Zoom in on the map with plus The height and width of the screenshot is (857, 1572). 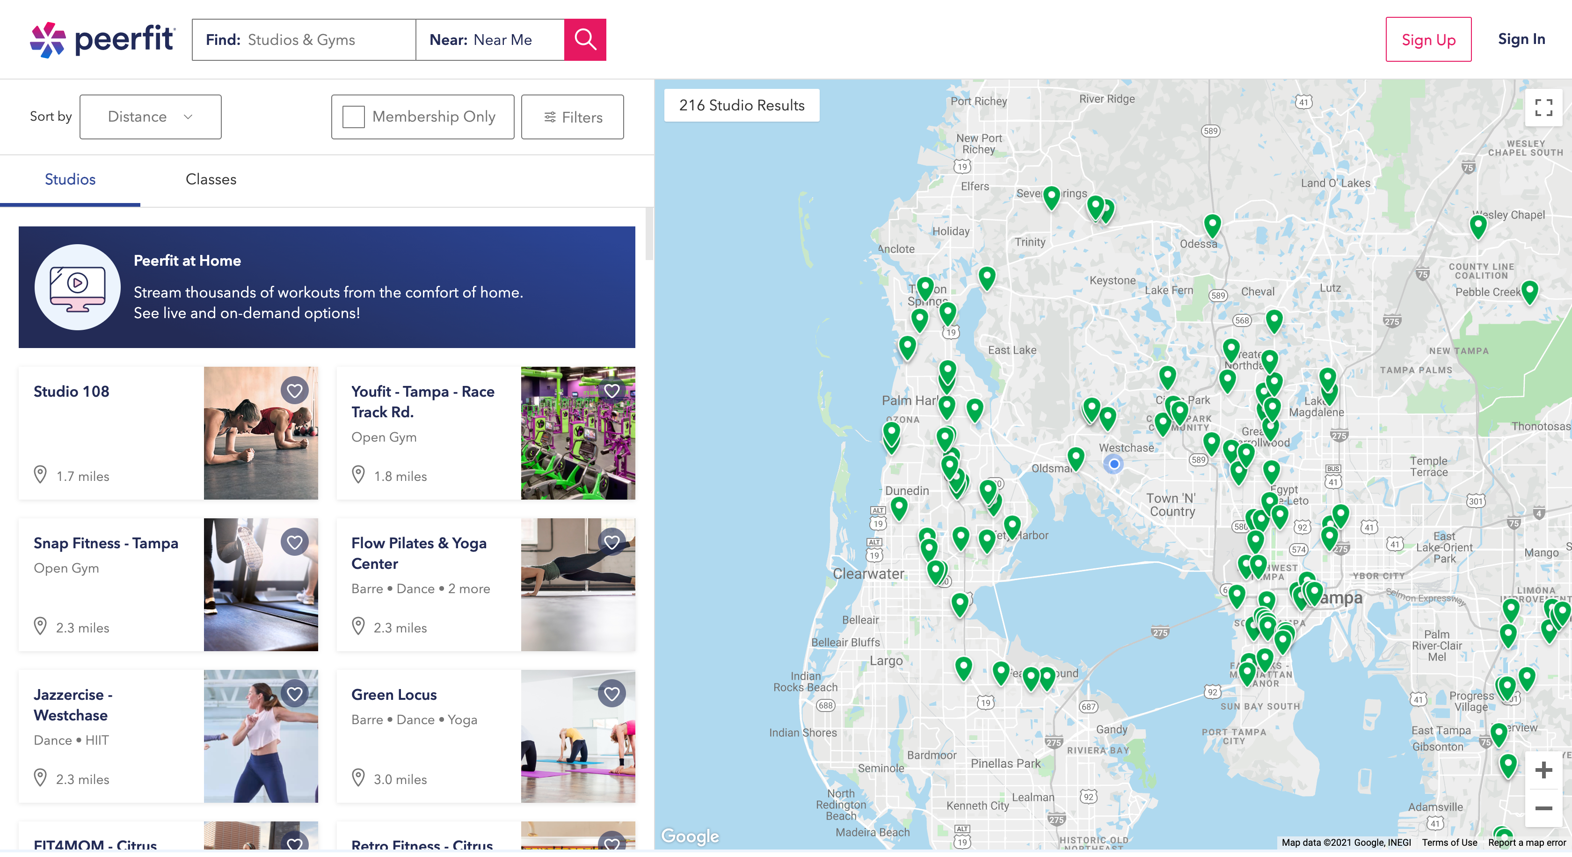pos(1543,770)
